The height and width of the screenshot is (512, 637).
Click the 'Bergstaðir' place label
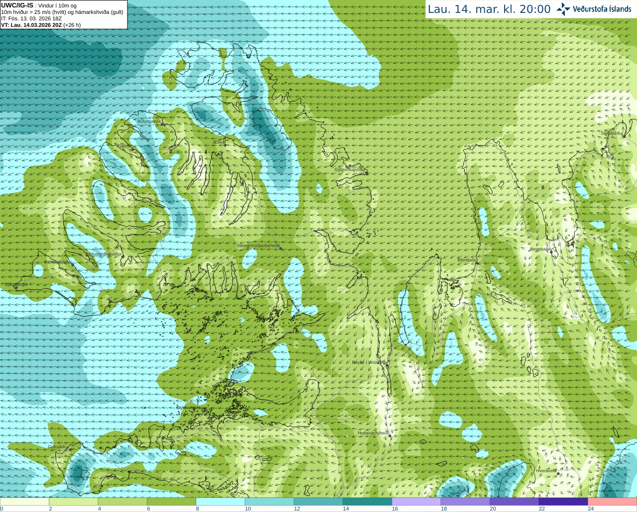click(540, 249)
